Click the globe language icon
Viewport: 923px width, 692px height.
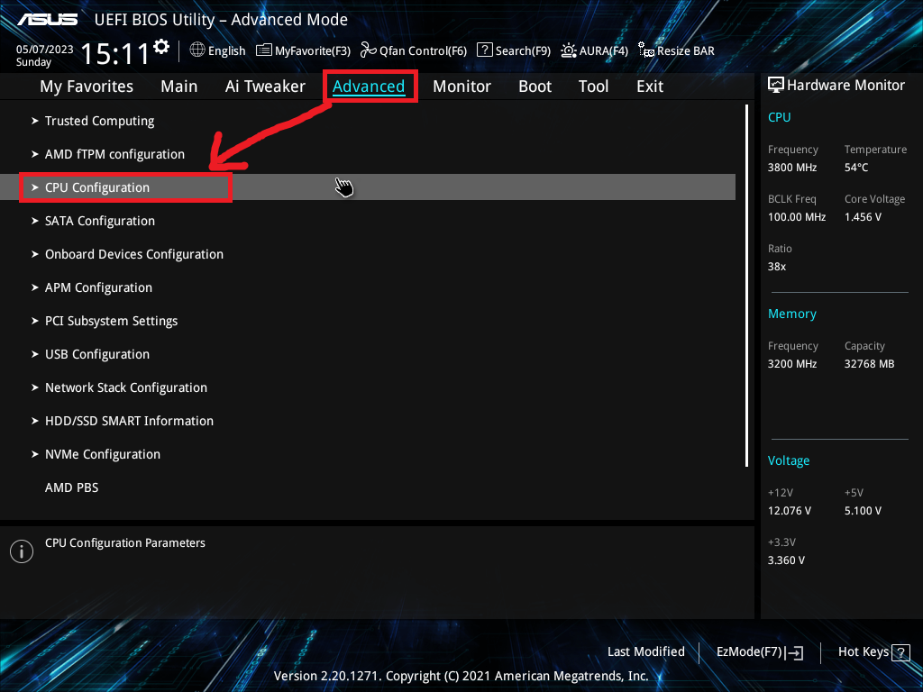(197, 50)
